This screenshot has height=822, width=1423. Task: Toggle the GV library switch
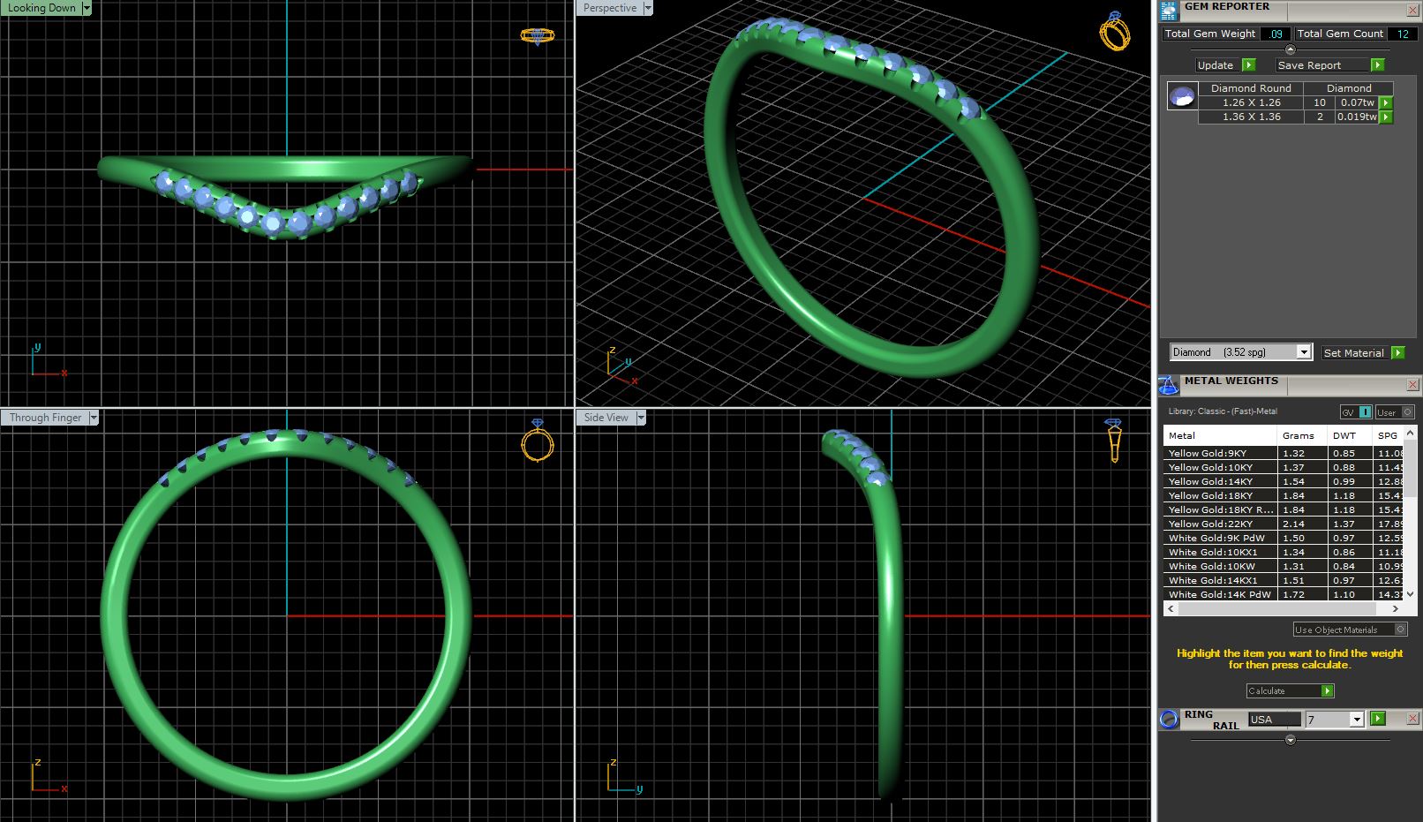[1356, 412]
